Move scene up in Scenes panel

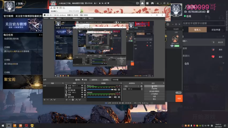point(51,100)
